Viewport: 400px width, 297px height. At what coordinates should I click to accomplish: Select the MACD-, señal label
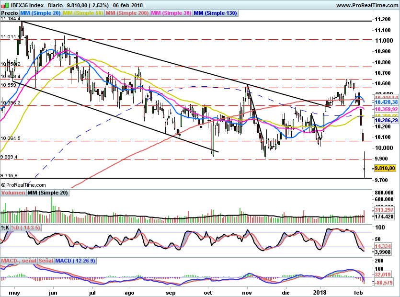[19, 261]
